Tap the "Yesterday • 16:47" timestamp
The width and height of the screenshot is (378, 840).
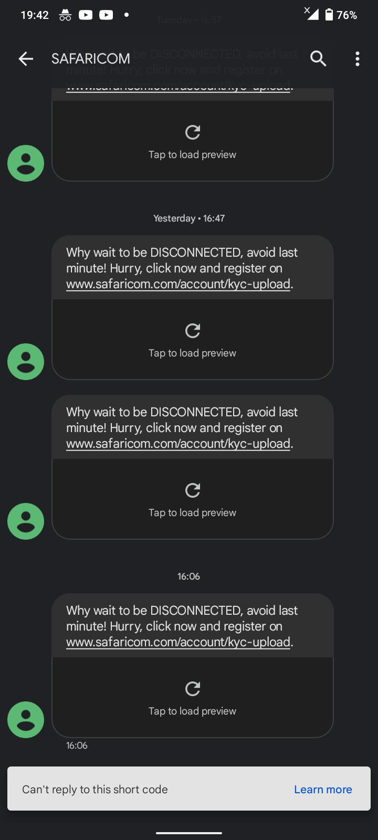[x=189, y=218]
